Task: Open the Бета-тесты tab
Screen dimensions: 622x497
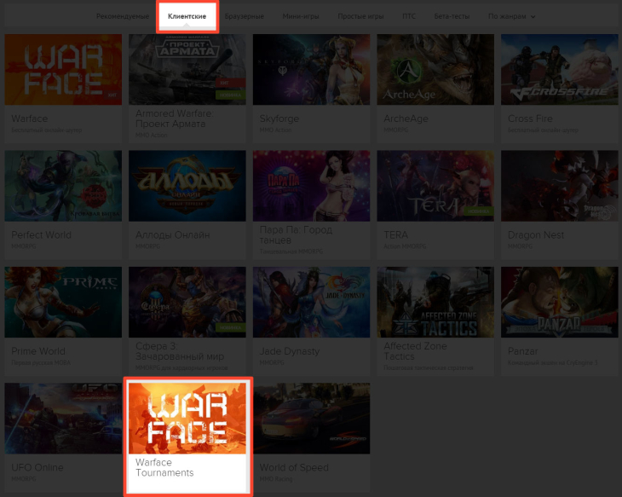Action: point(452,16)
